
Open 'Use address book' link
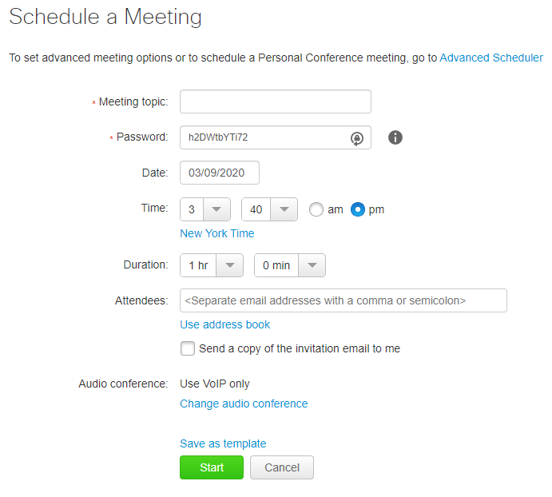(x=225, y=324)
